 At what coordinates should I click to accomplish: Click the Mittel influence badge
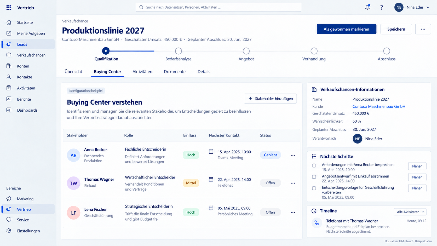191,183
